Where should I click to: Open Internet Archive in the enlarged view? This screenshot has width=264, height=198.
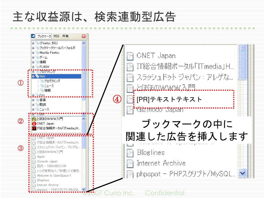pyautogui.click(x=161, y=163)
